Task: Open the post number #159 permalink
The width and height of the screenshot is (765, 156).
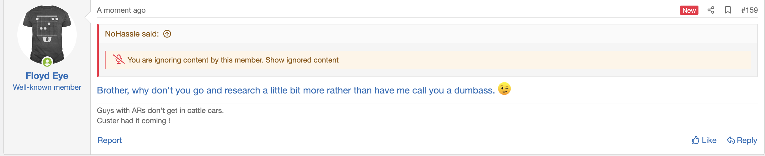Action: click(749, 10)
